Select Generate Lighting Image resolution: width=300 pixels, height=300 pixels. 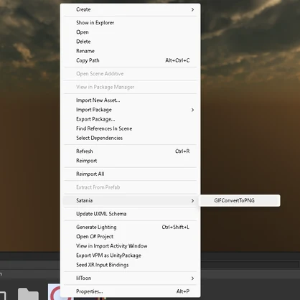pyautogui.click(x=130, y=227)
